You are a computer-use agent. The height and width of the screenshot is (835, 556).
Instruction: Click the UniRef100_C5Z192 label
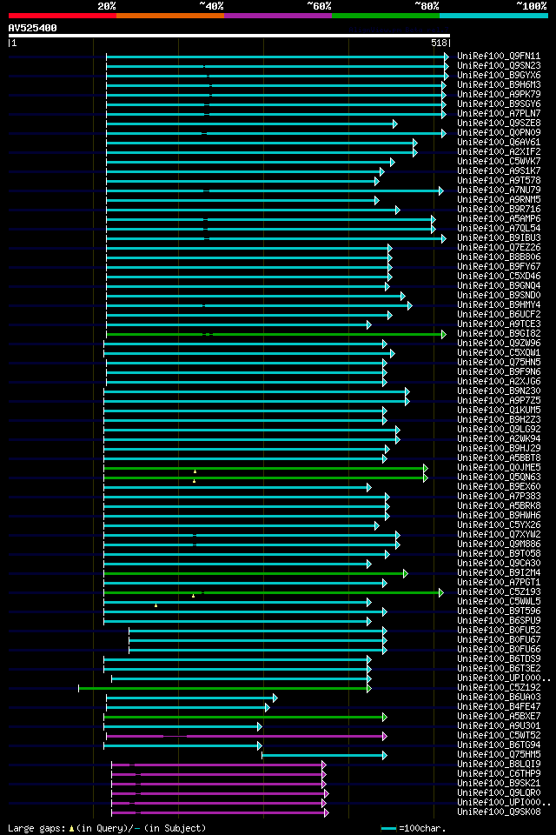(x=499, y=689)
